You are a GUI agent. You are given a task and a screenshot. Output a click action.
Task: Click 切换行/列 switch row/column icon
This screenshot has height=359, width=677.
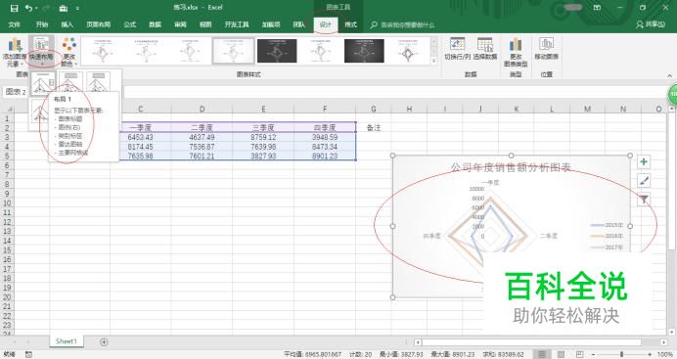coord(458,49)
